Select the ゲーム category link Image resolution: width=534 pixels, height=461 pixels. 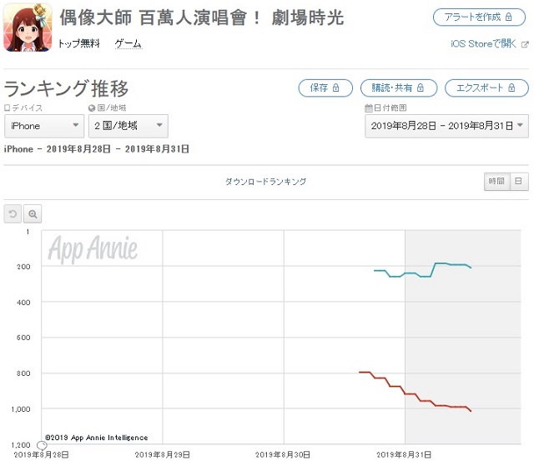[x=128, y=44]
